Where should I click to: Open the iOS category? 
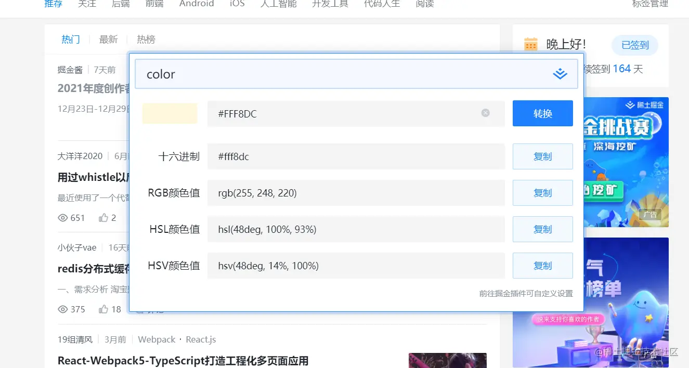(x=237, y=4)
